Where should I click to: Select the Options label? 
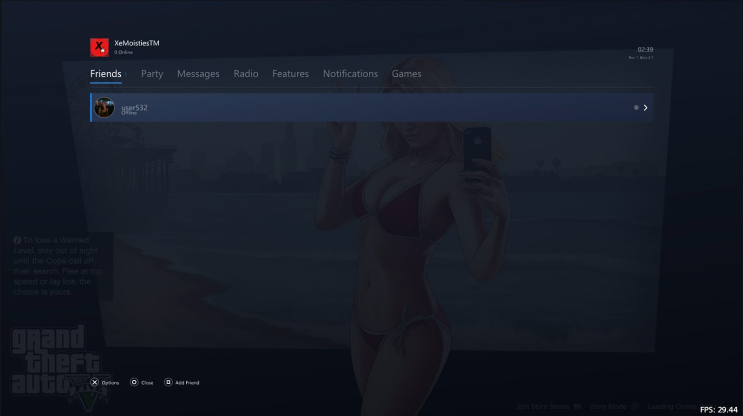pos(110,383)
